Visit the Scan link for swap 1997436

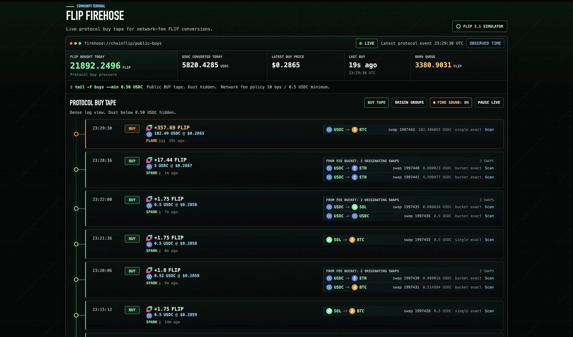(489, 216)
